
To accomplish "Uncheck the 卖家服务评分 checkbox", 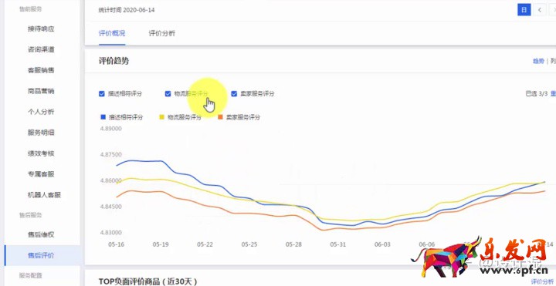I will (234, 94).
